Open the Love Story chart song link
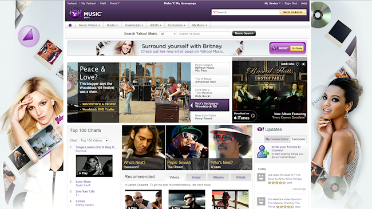The width and height of the screenshot is (372, 209). pyautogui.click(x=83, y=182)
